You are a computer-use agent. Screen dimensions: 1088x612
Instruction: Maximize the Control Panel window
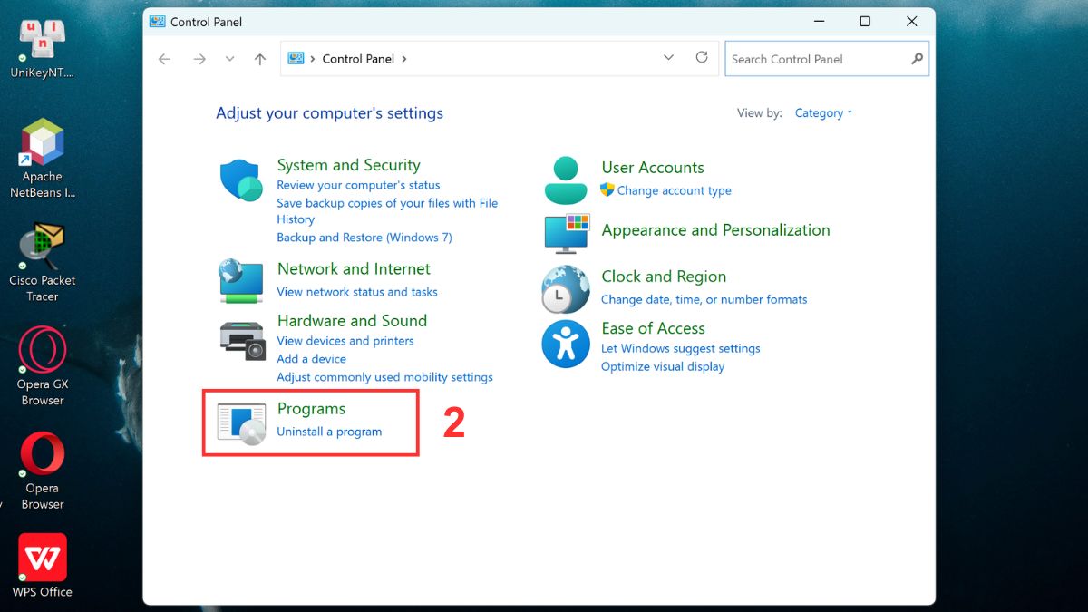point(865,22)
